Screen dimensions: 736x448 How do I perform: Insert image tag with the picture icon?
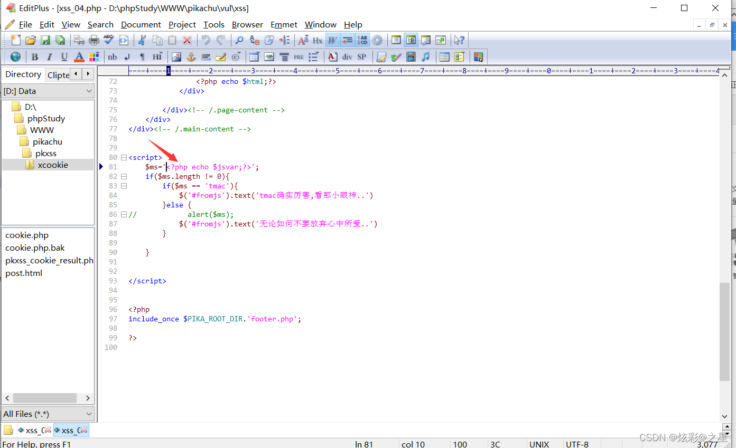[176, 57]
